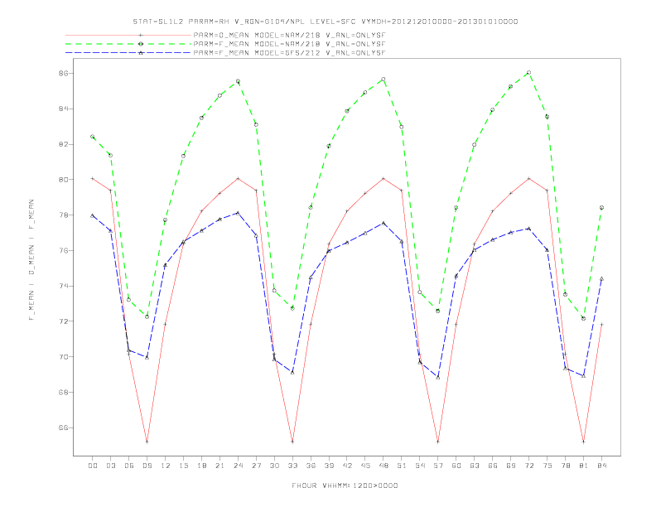Click x-axis tick label 72
This screenshot has height=507, width=656.
click(x=529, y=466)
